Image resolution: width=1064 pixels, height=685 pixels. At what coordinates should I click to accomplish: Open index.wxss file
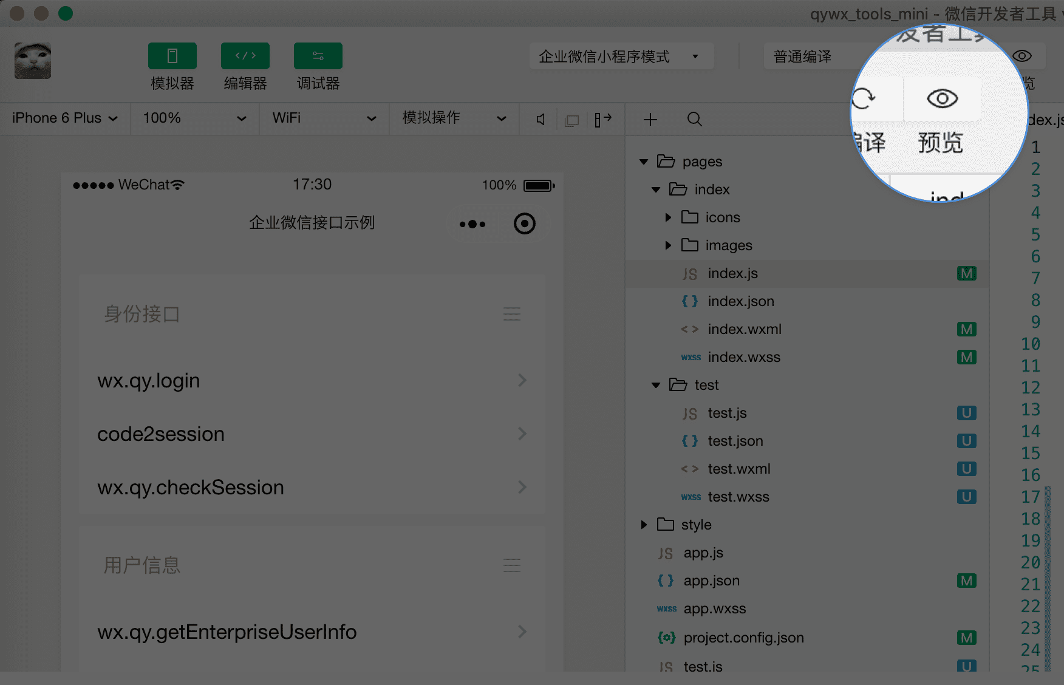point(807,357)
